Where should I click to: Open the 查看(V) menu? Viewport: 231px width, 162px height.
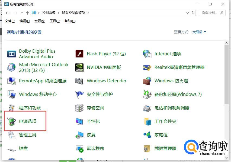[40, 21]
